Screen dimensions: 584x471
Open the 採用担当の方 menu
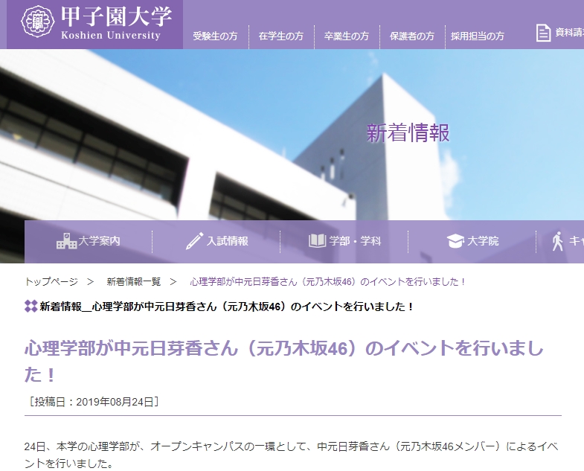478,36
